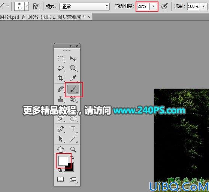Select the Brush tool
This screenshot has height=192, width=209.
73,89
